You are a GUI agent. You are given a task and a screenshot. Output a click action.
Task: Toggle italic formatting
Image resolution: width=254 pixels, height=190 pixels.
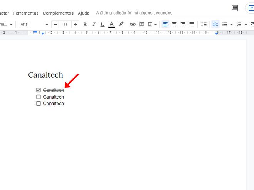click(x=94, y=25)
